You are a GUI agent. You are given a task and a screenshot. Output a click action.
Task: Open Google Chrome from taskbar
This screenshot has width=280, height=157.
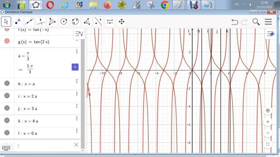pyautogui.click(x=164, y=5)
